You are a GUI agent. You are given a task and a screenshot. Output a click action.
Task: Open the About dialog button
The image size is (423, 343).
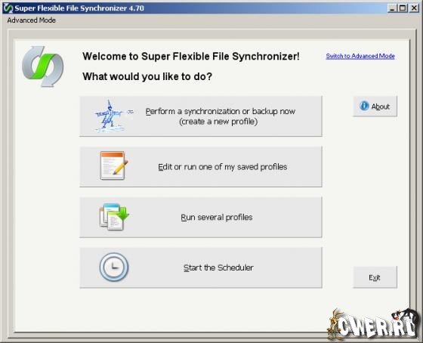[375, 107]
